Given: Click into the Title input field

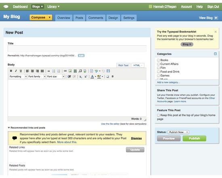Looking at the screenshot, I should tap(77, 49).
